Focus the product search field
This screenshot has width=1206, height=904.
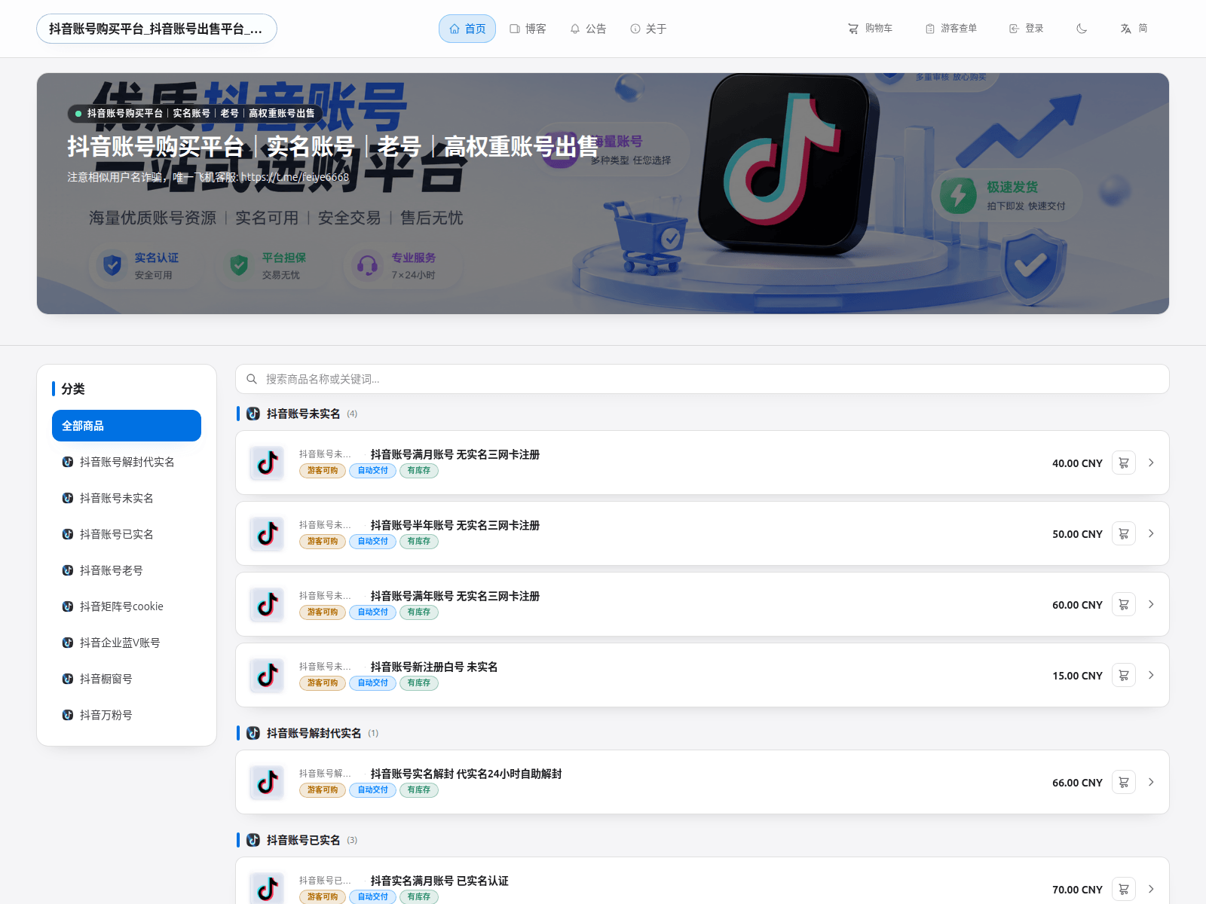(x=702, y=379)
